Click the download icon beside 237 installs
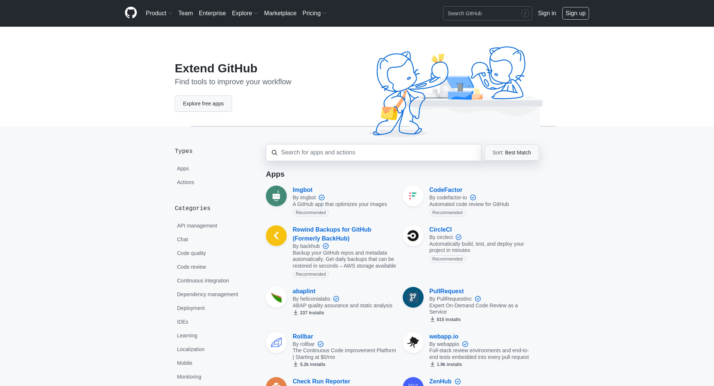Screen dimensions: 714x386 (296, 313)
